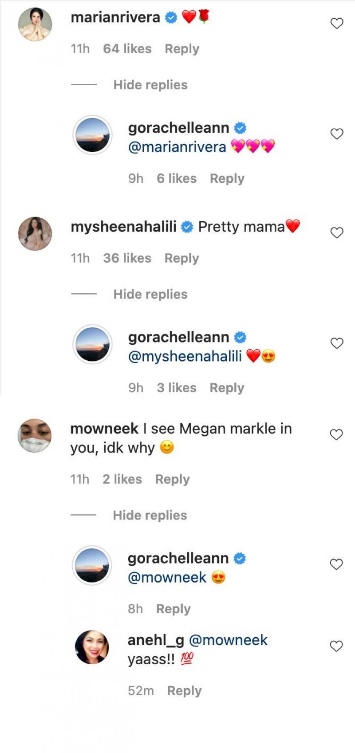
Task: Open the @marianrivera mention link
Action: 177,147
